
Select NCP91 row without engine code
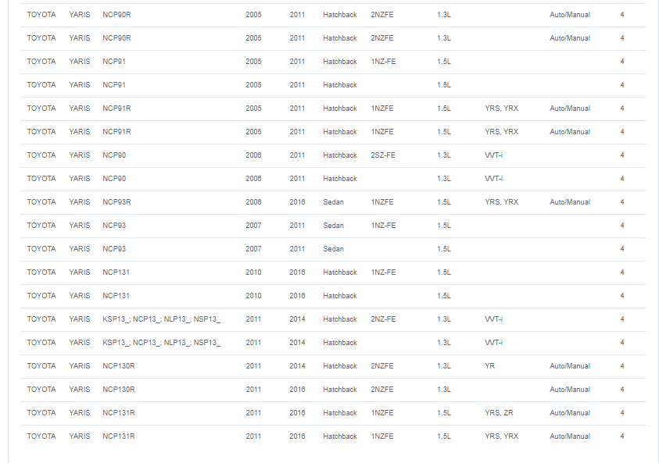(332, 85)
